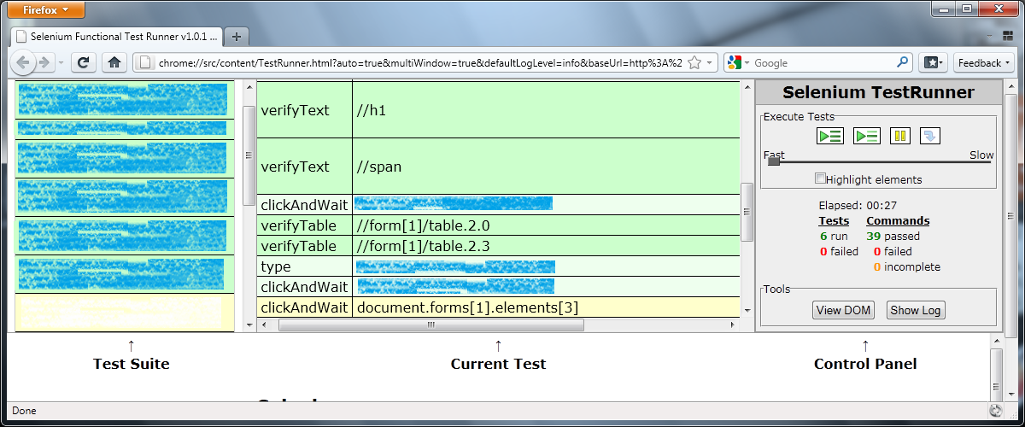Image resolution: width=1025 pixels, height=427 pixels.
Task: Open the browser home page
Action: (115, 62)
